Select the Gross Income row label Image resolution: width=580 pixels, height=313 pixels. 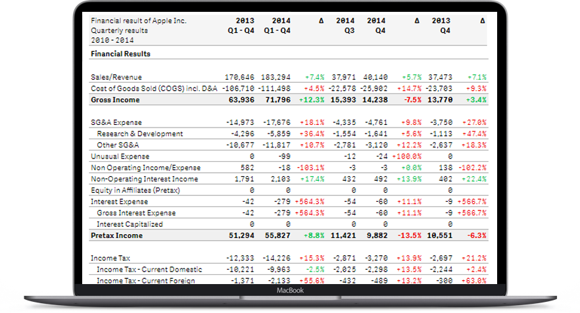pyautogui.click(x=115, y=99)
